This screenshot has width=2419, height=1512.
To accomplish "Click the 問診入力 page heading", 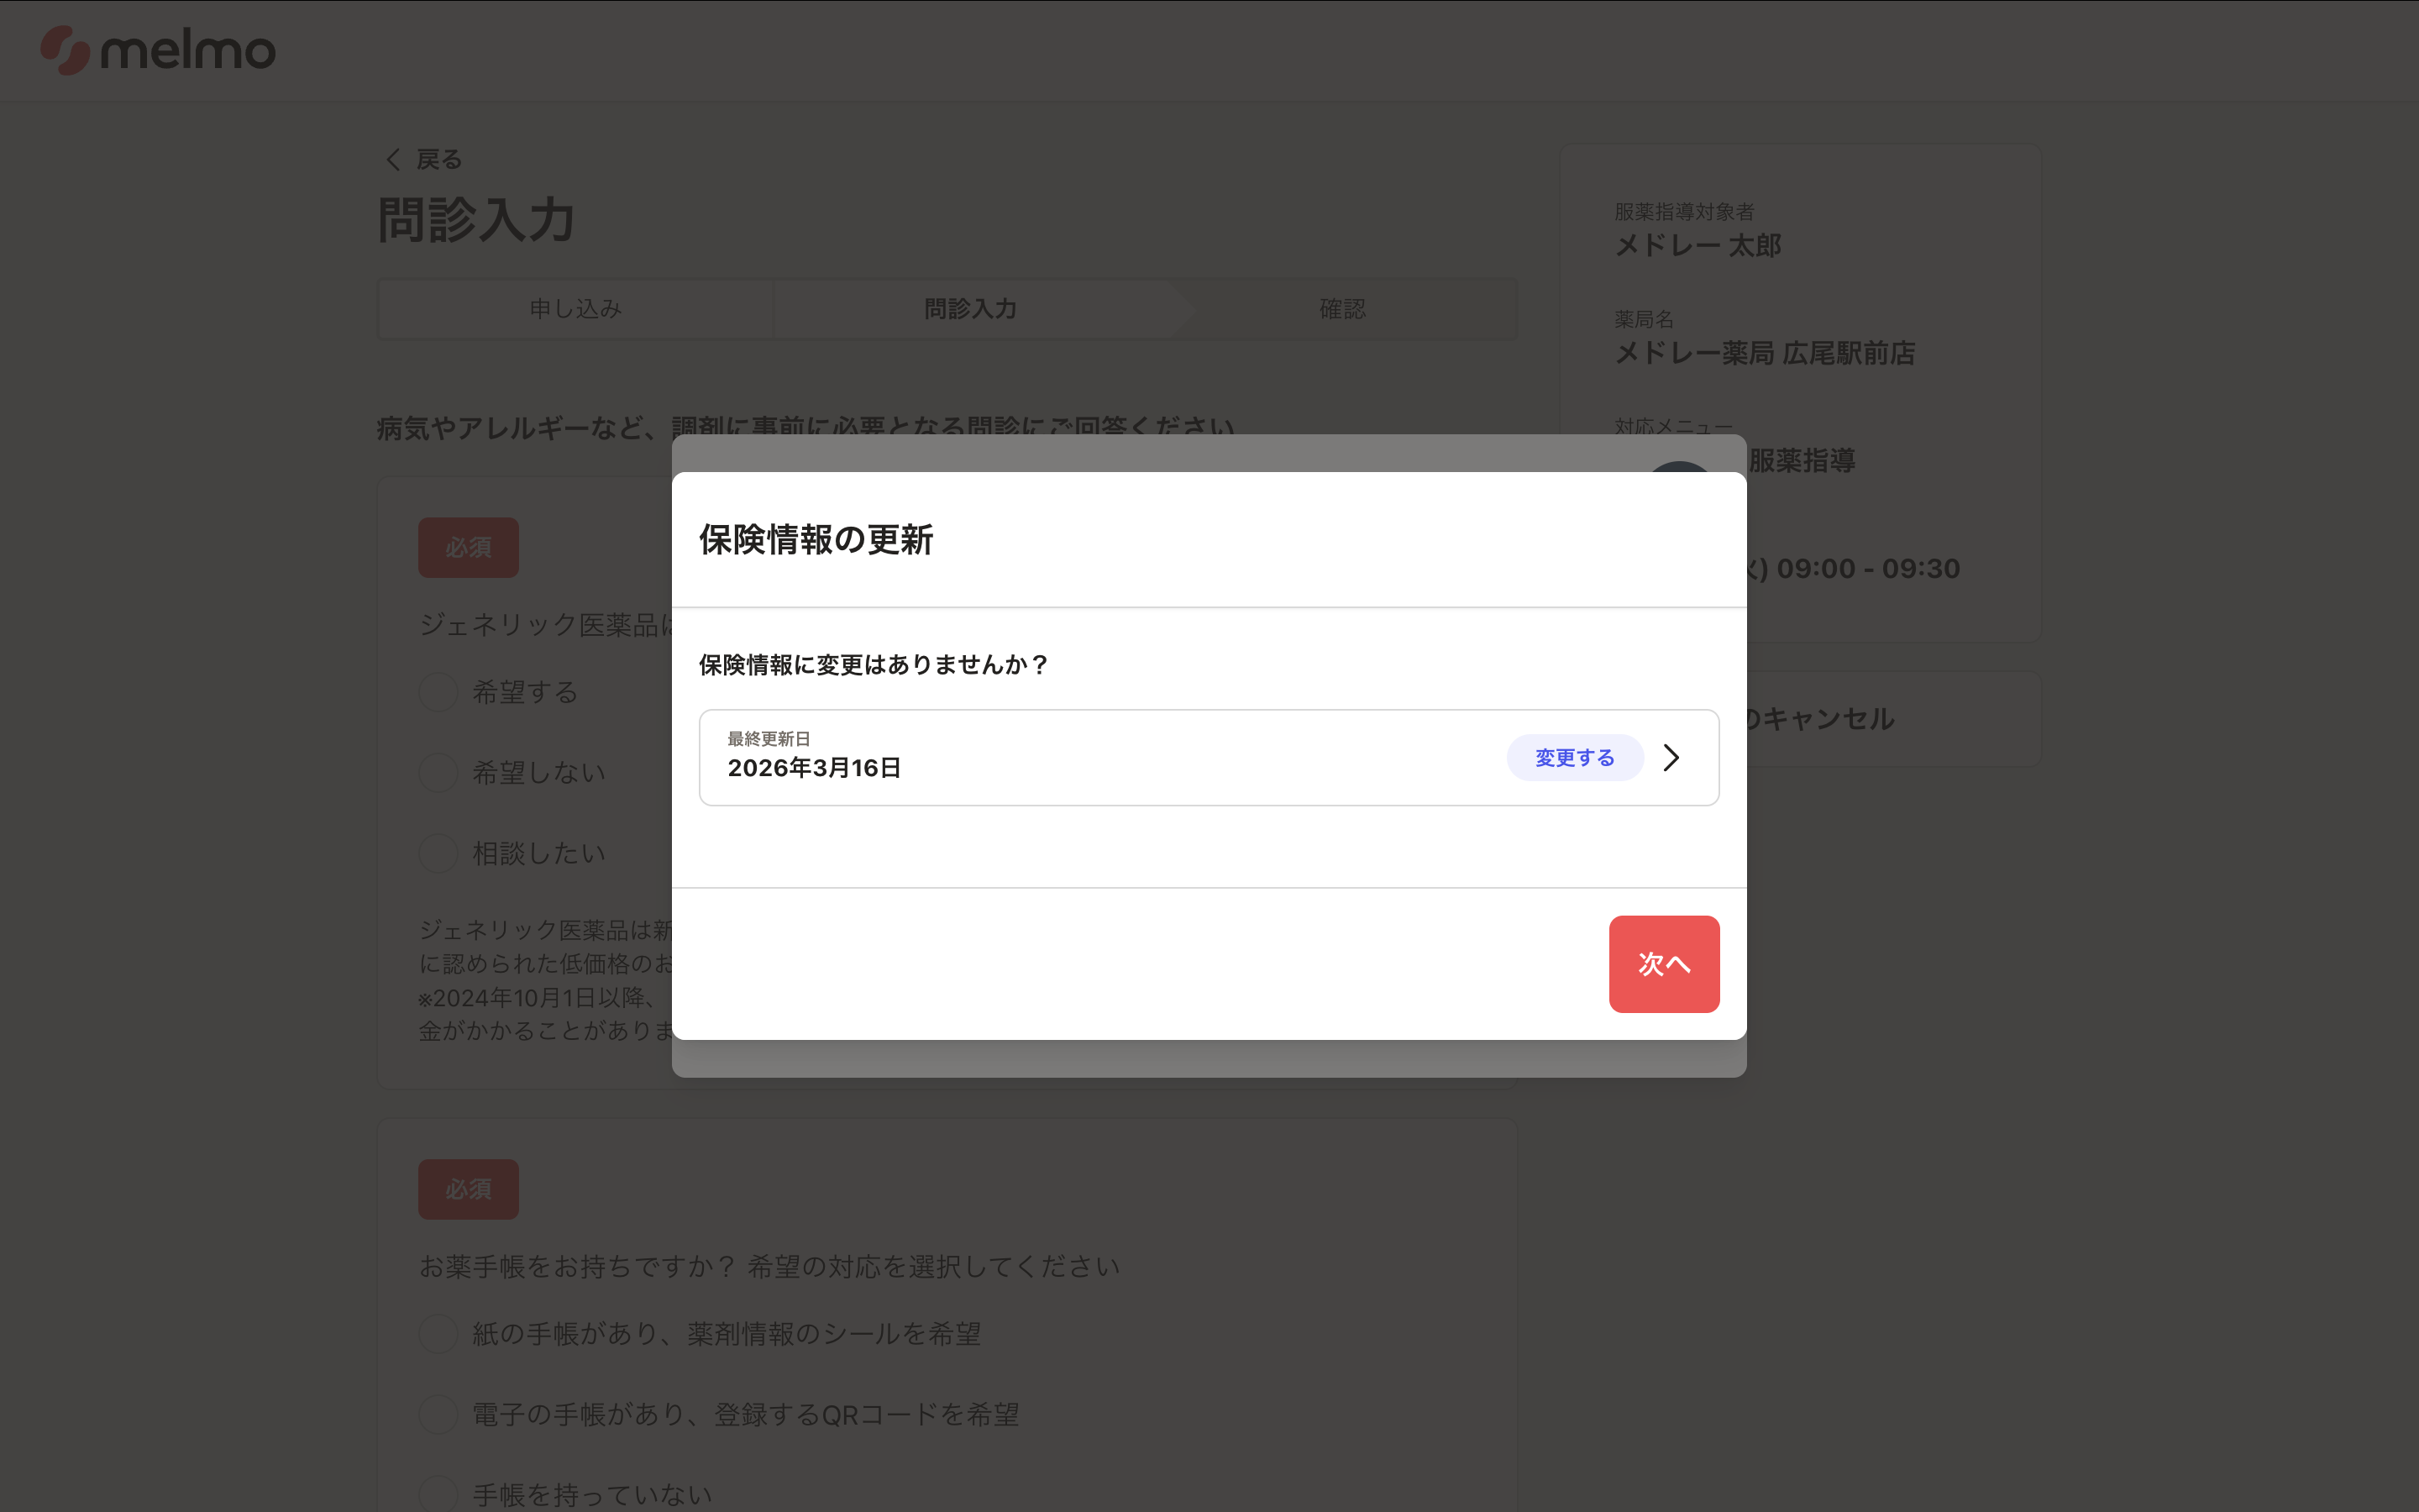I will [x=475, y=220].
